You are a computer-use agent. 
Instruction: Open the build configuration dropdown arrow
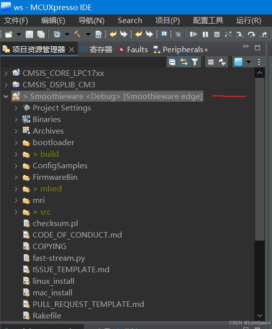[x=67, y=34]
